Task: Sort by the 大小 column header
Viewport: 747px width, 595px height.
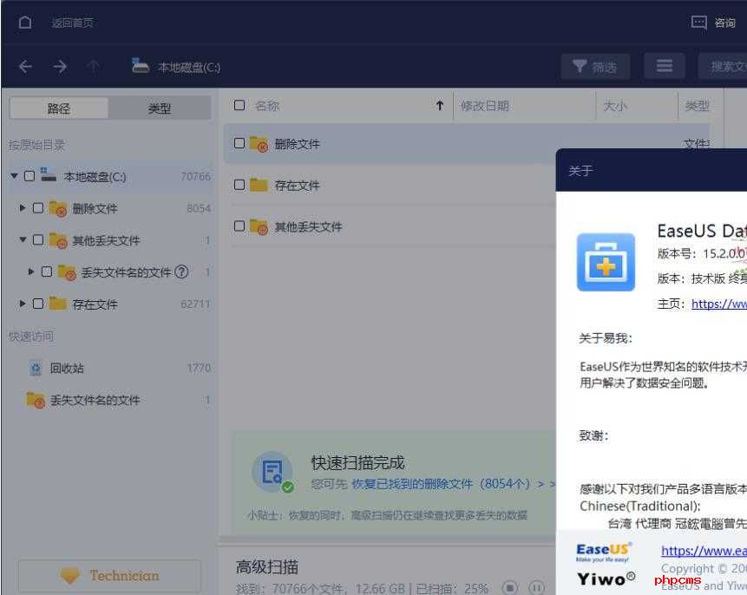Action: point(615,105)
